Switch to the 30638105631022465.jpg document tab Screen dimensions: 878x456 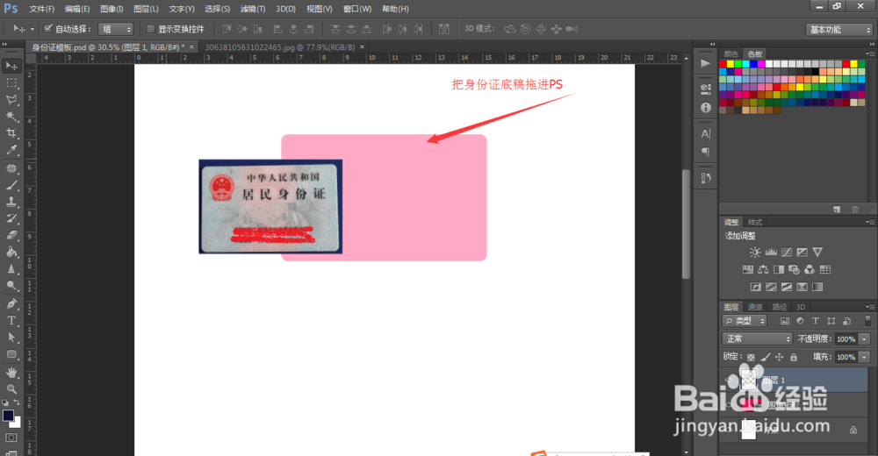[x=279, y=47]
